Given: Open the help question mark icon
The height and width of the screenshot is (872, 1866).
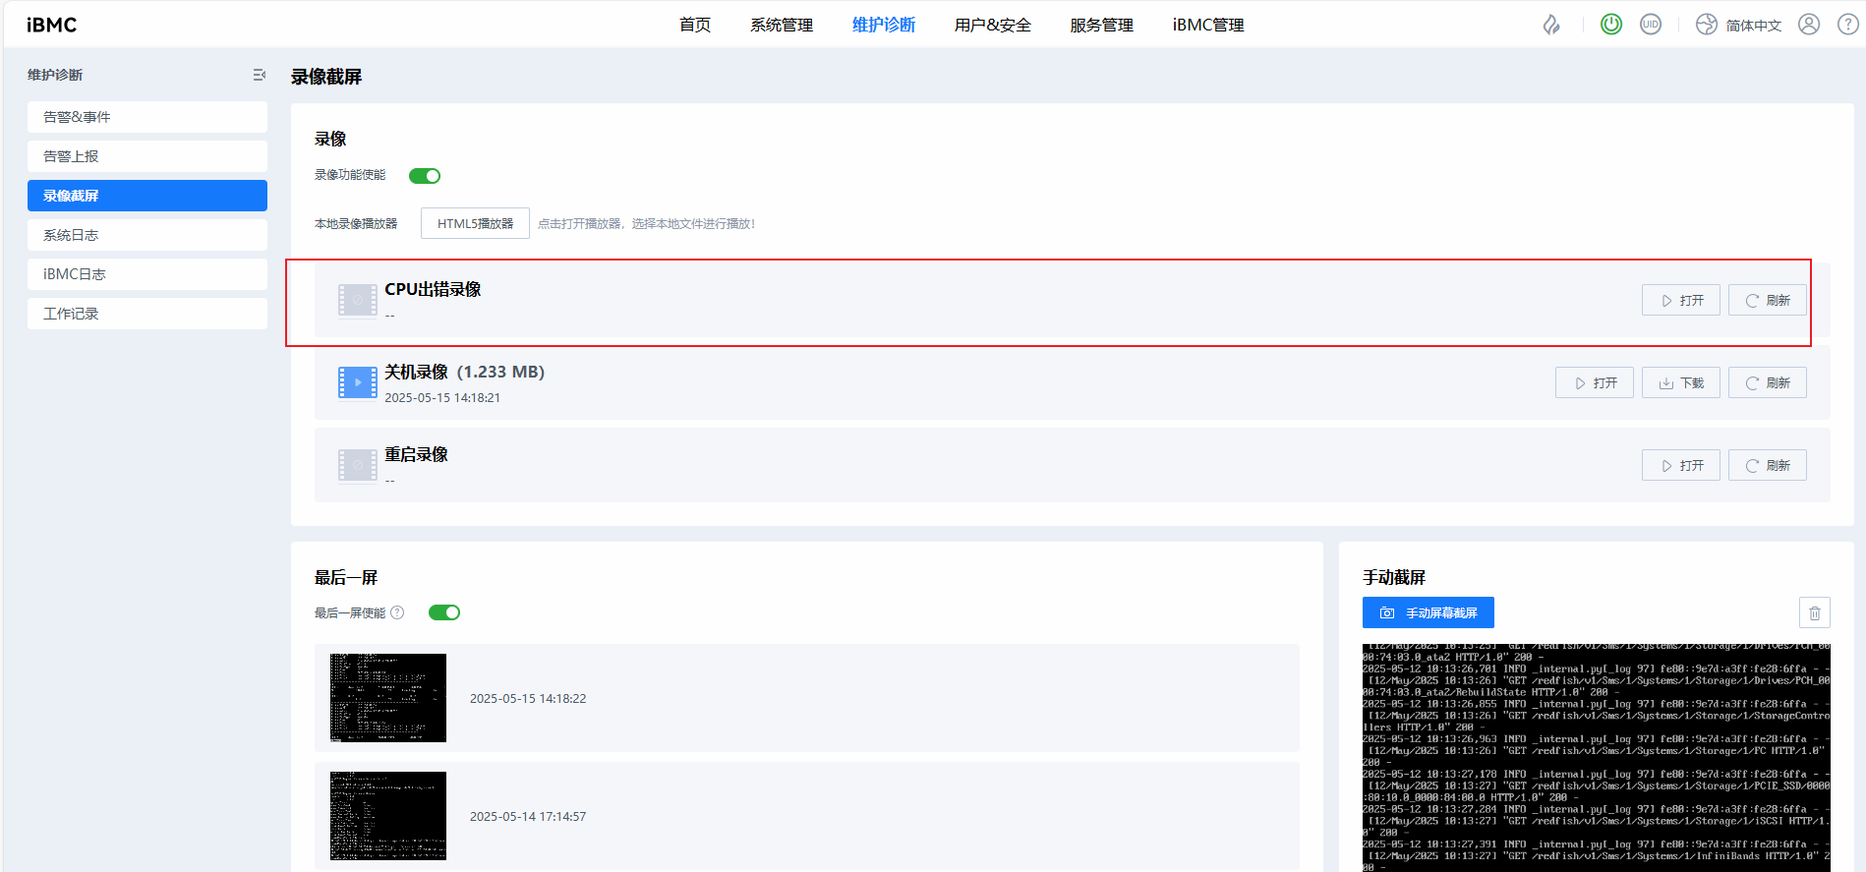Looking at the screenshot, I should click(x=1847, y=25).
